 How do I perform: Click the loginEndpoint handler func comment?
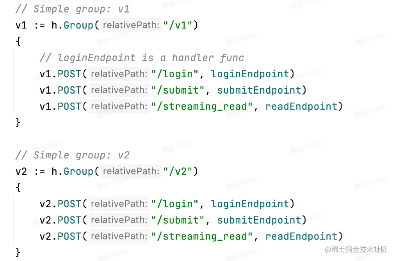click(x=142, y=58)
